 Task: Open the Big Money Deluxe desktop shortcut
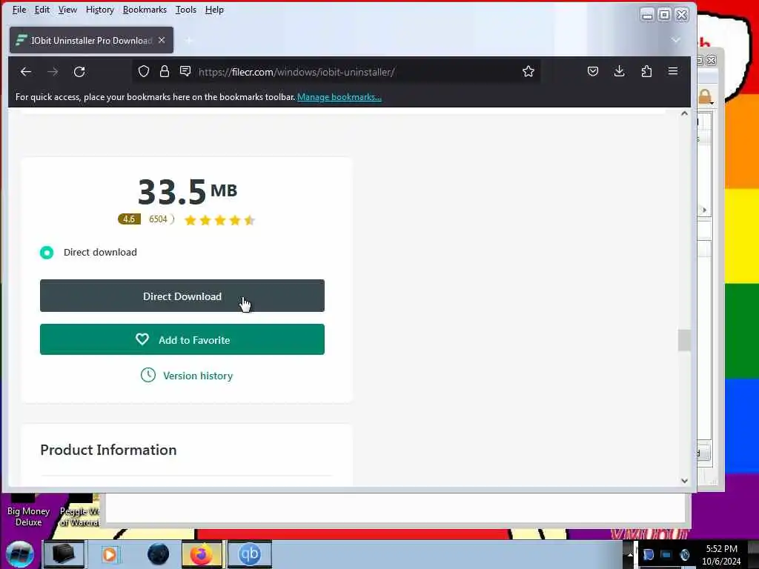pyautogui.click(x=28, y=511)
